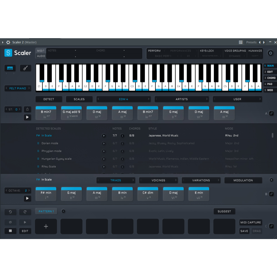Screen dimensions: 277x277
Task: Switch to the guitar view icon
Action: coord(25,68)
